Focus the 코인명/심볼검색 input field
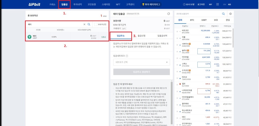 tap(198, 14)
